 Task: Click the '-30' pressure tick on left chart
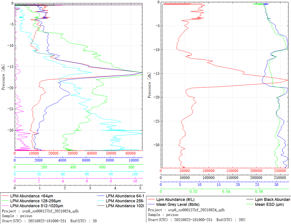coord(10,130)
